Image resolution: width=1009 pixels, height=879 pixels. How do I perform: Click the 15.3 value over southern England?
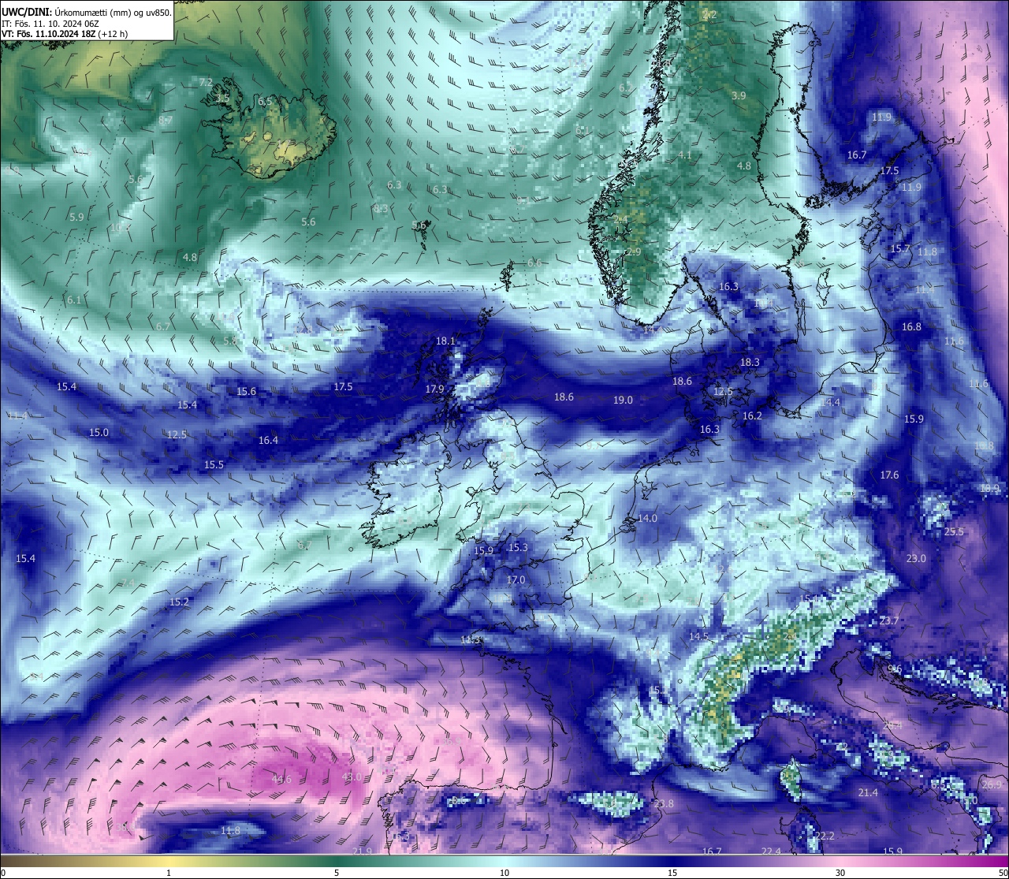point(518,547)
